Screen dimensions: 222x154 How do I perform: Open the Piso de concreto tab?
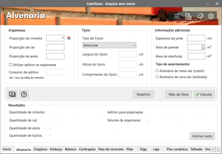pyautogui.click(x=111, y=149)
